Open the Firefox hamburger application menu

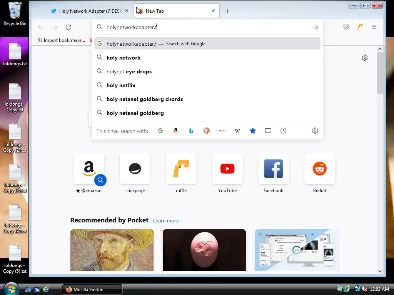point(374,27)
